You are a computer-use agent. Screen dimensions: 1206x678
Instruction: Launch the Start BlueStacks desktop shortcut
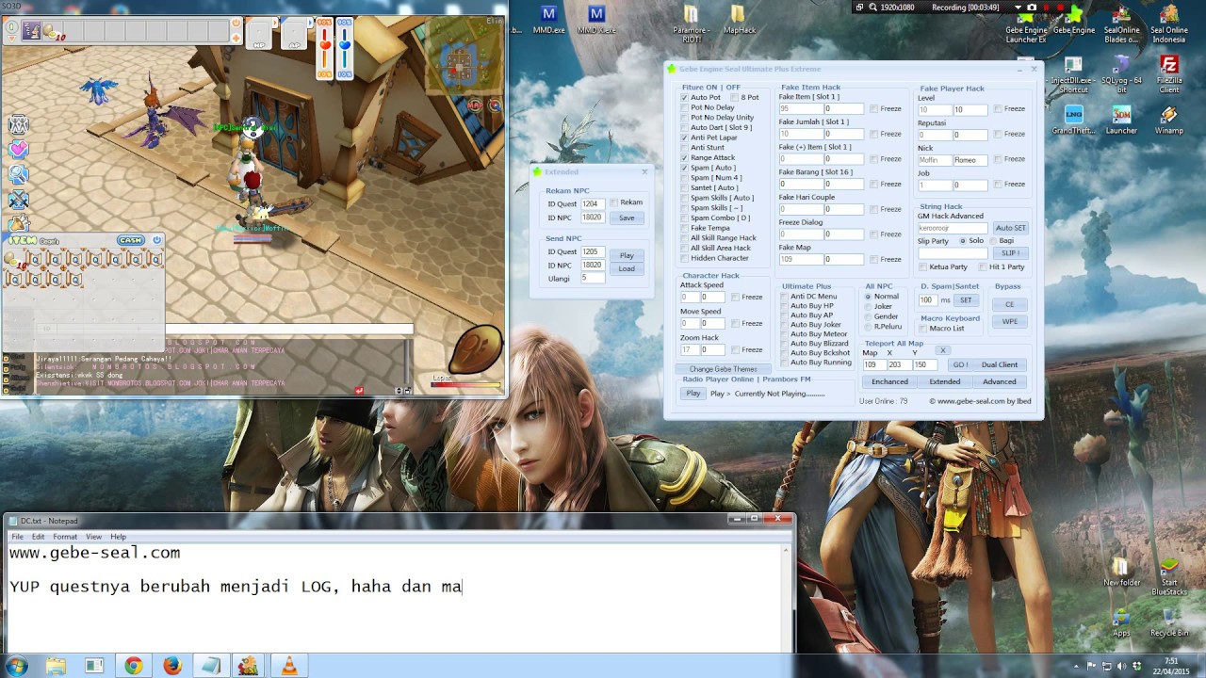(x=1169, y=576)
